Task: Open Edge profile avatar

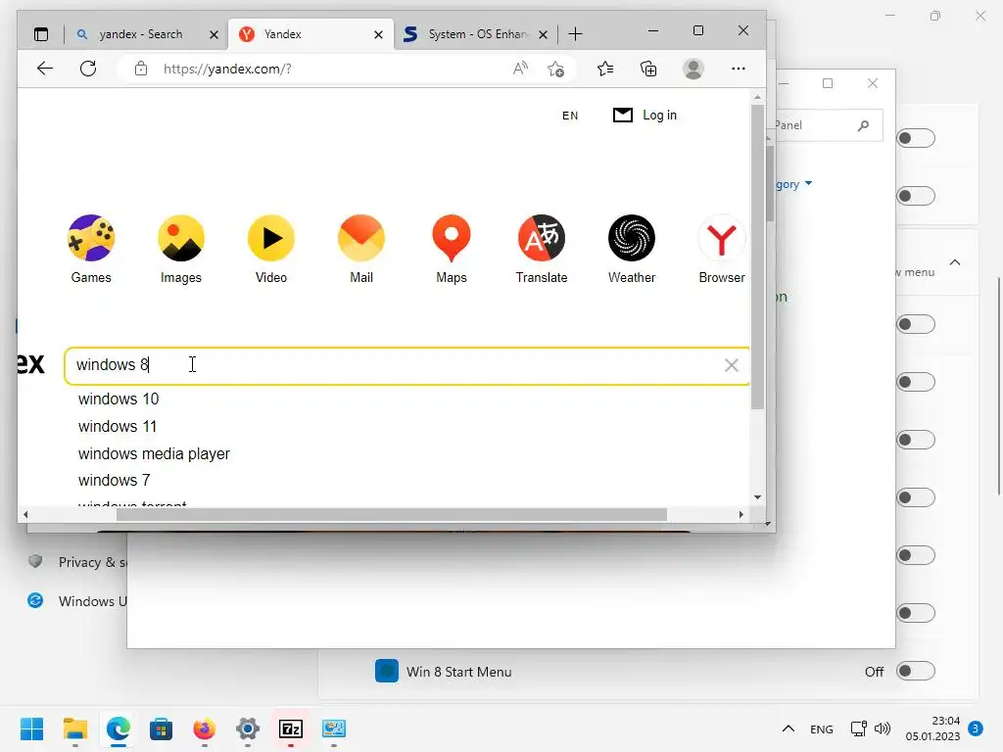Action: 693,69
